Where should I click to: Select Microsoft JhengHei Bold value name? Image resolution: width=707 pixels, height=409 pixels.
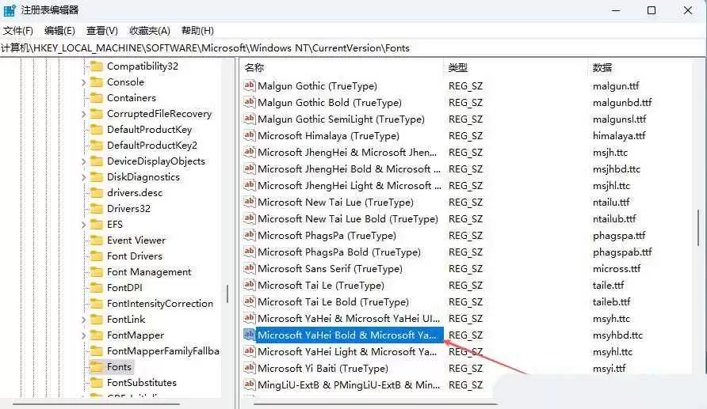349,169
